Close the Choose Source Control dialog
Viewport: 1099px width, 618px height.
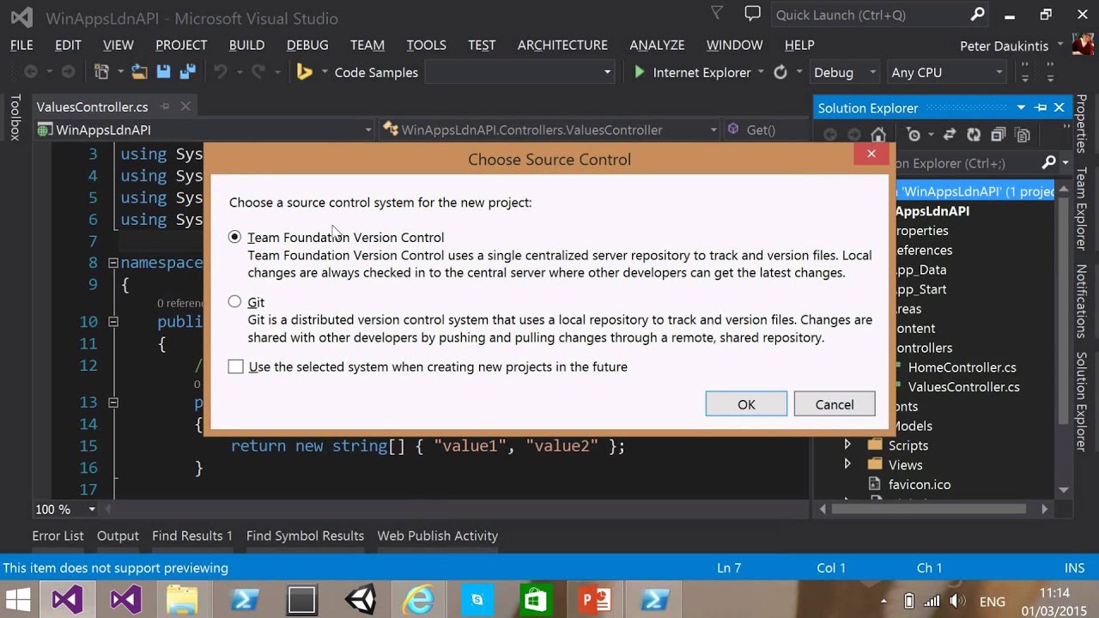point(871,154)
